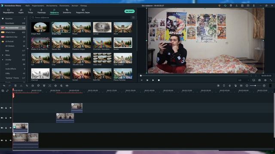Click the preview volume speaker icon
This screenshot has width=275, height=154.
click(x=265, y=80)
